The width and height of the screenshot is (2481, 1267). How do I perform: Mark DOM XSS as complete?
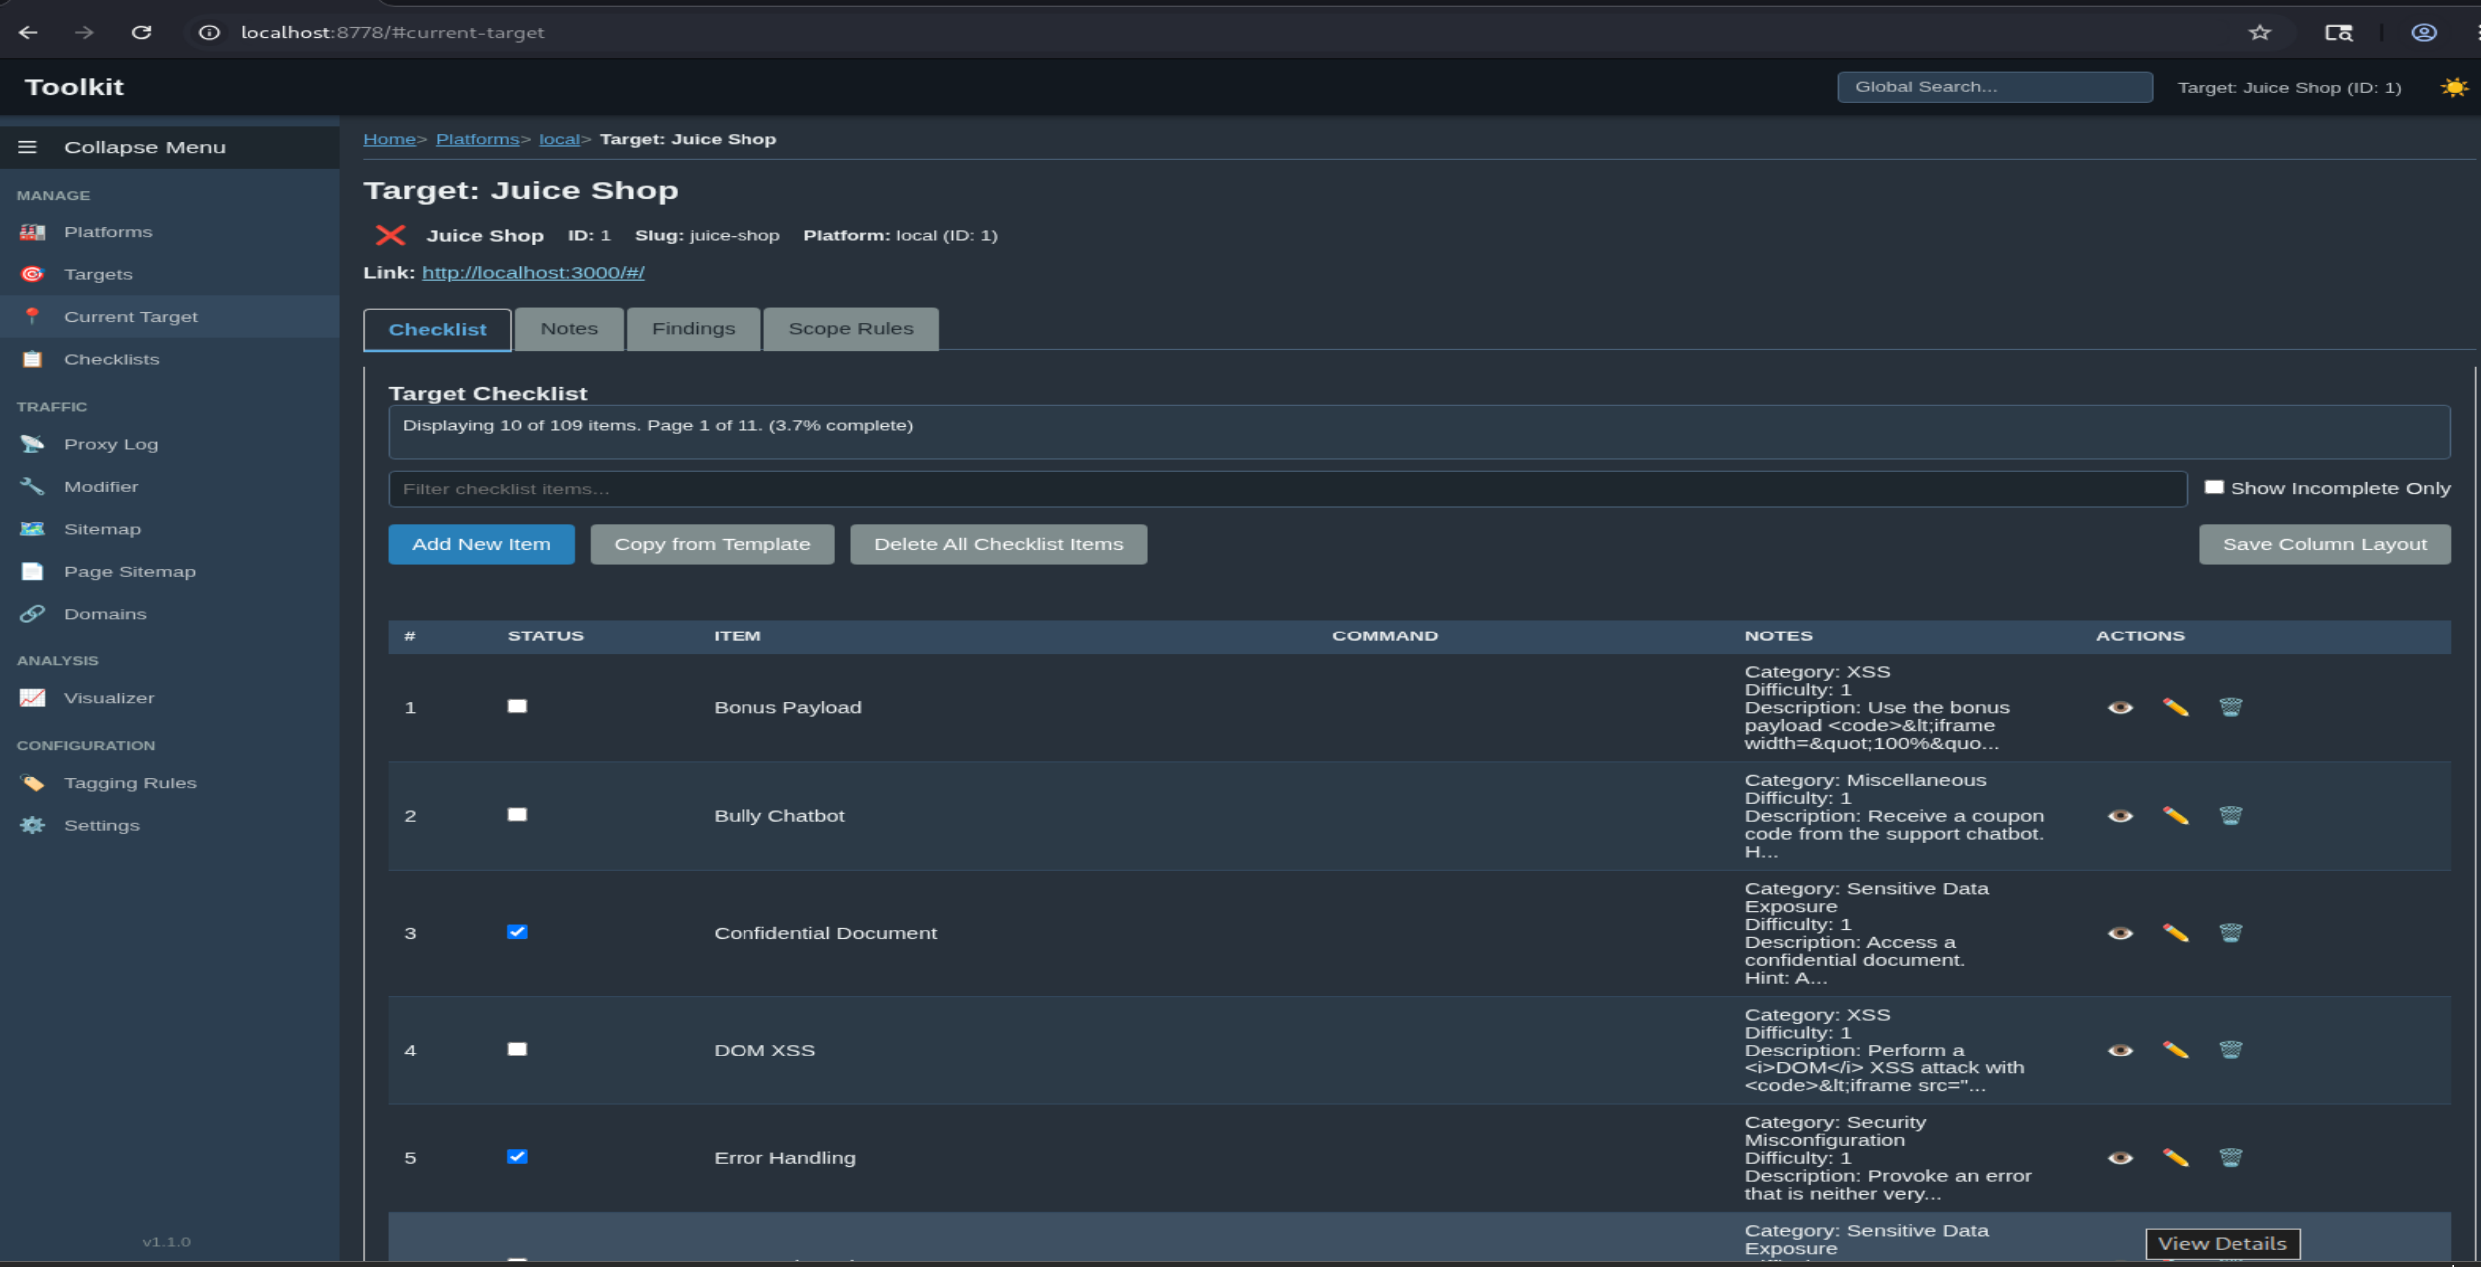517,1048
